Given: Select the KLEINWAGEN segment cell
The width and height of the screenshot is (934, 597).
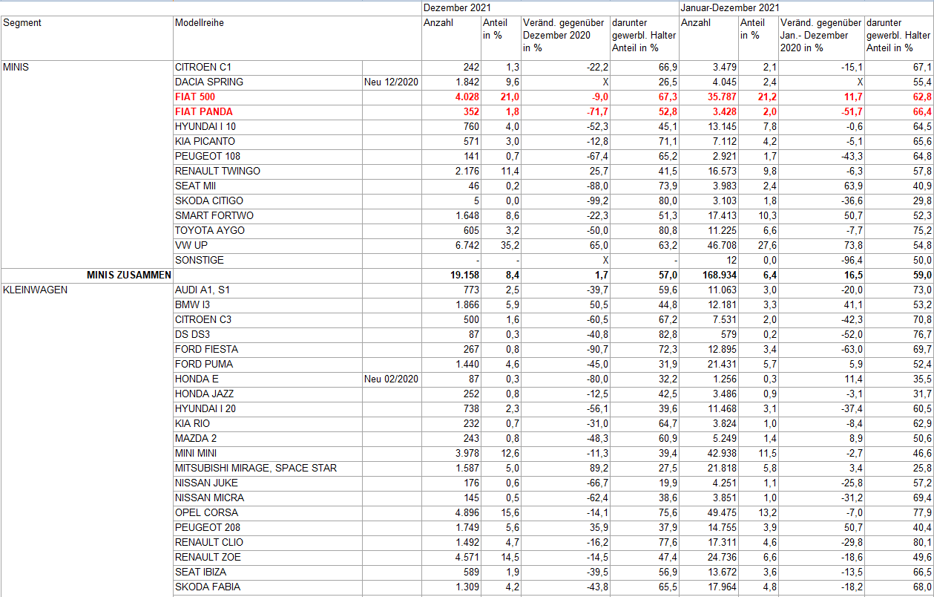Looking at the screenshot, I should (36, 290).
